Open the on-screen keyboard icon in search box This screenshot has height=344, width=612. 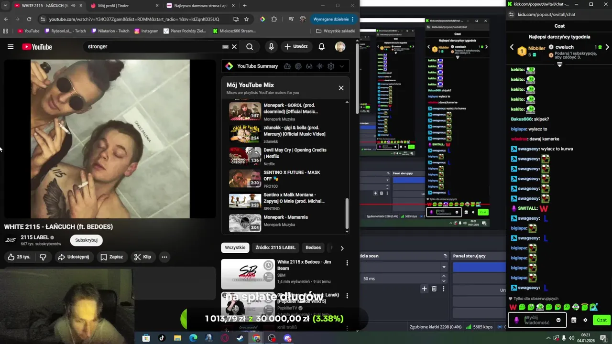click(x=225, y=47)
